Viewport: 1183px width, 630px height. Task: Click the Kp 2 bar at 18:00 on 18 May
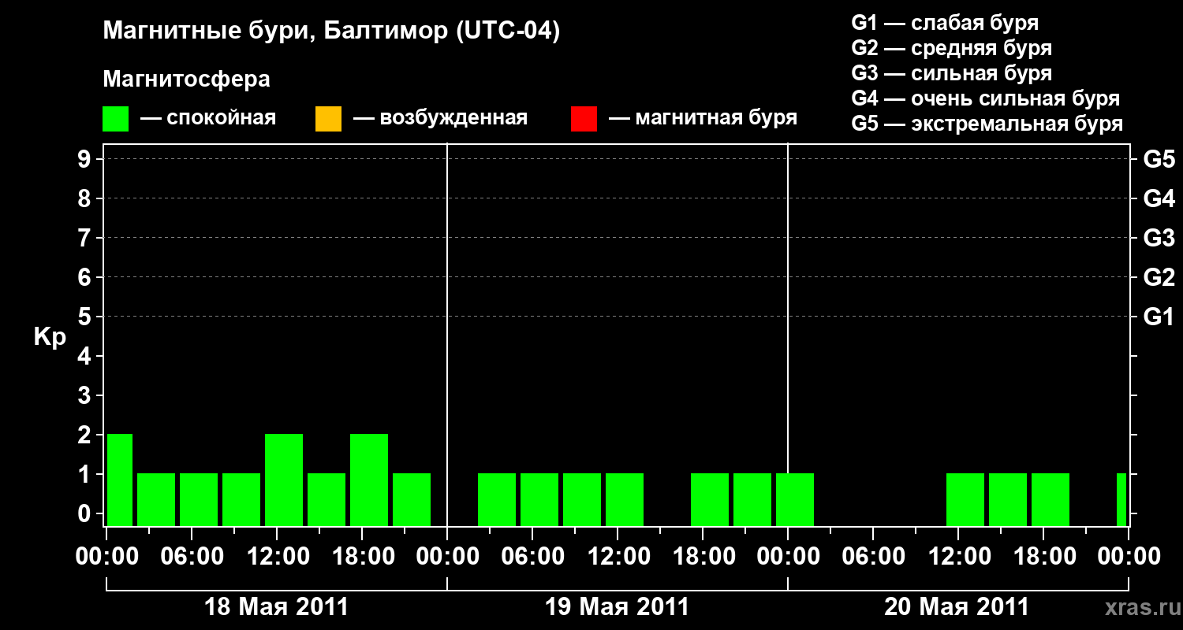(x=369, y=480)
